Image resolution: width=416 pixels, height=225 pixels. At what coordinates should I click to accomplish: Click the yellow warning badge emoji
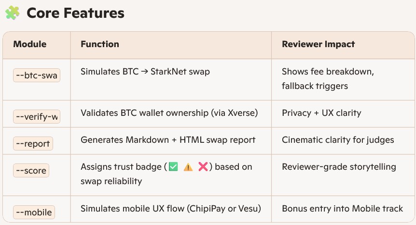pyautogui.click(x=188, y=167)
